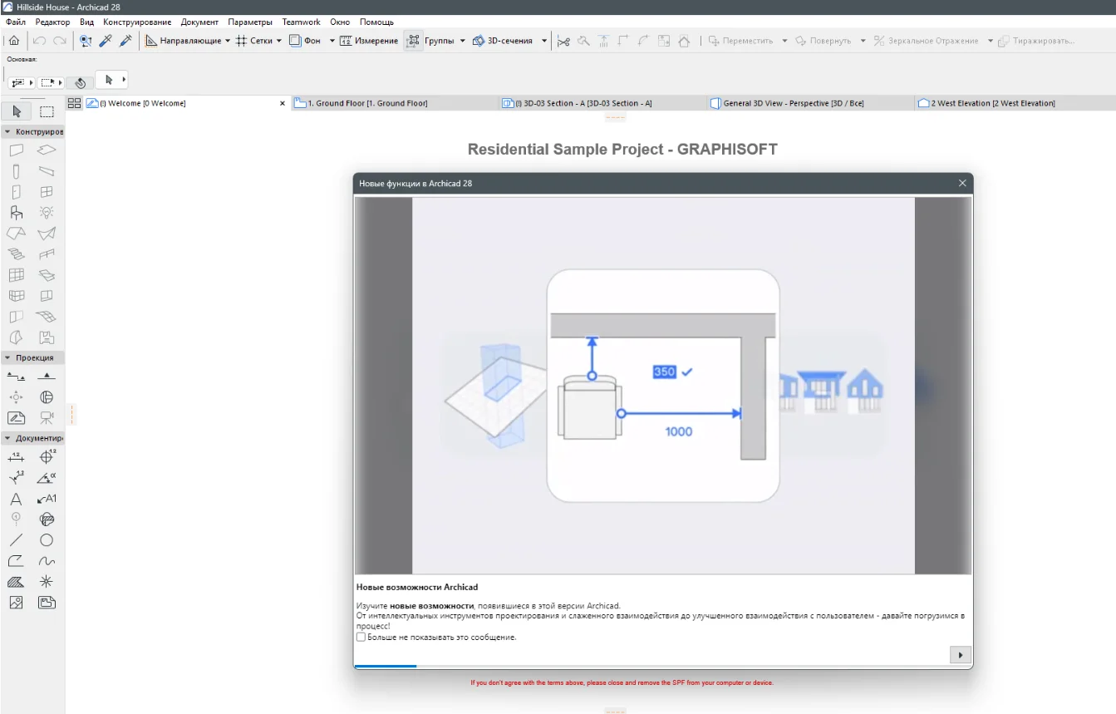1116x714 pixels.
Task: Select the Shell tool
Action: [x=47, y=234]
